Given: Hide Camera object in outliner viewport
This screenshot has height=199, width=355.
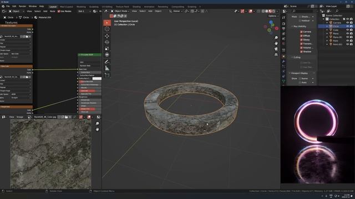Looking at the screenshot, I should coord(348,23).
